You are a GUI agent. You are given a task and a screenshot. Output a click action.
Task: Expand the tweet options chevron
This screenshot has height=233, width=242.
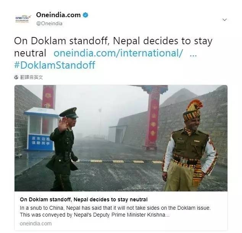224,20
